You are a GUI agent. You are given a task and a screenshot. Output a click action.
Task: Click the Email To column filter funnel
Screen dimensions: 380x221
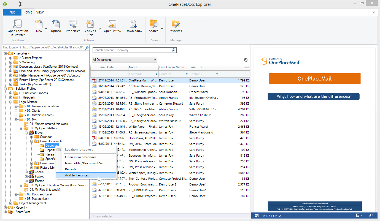pyautogui.click(x=217, y=74)
